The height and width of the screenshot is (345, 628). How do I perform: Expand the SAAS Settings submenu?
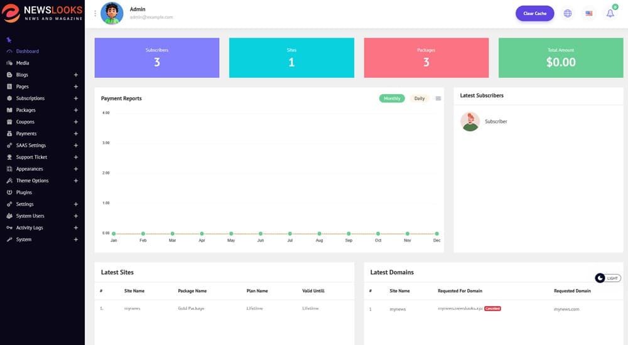76,146
